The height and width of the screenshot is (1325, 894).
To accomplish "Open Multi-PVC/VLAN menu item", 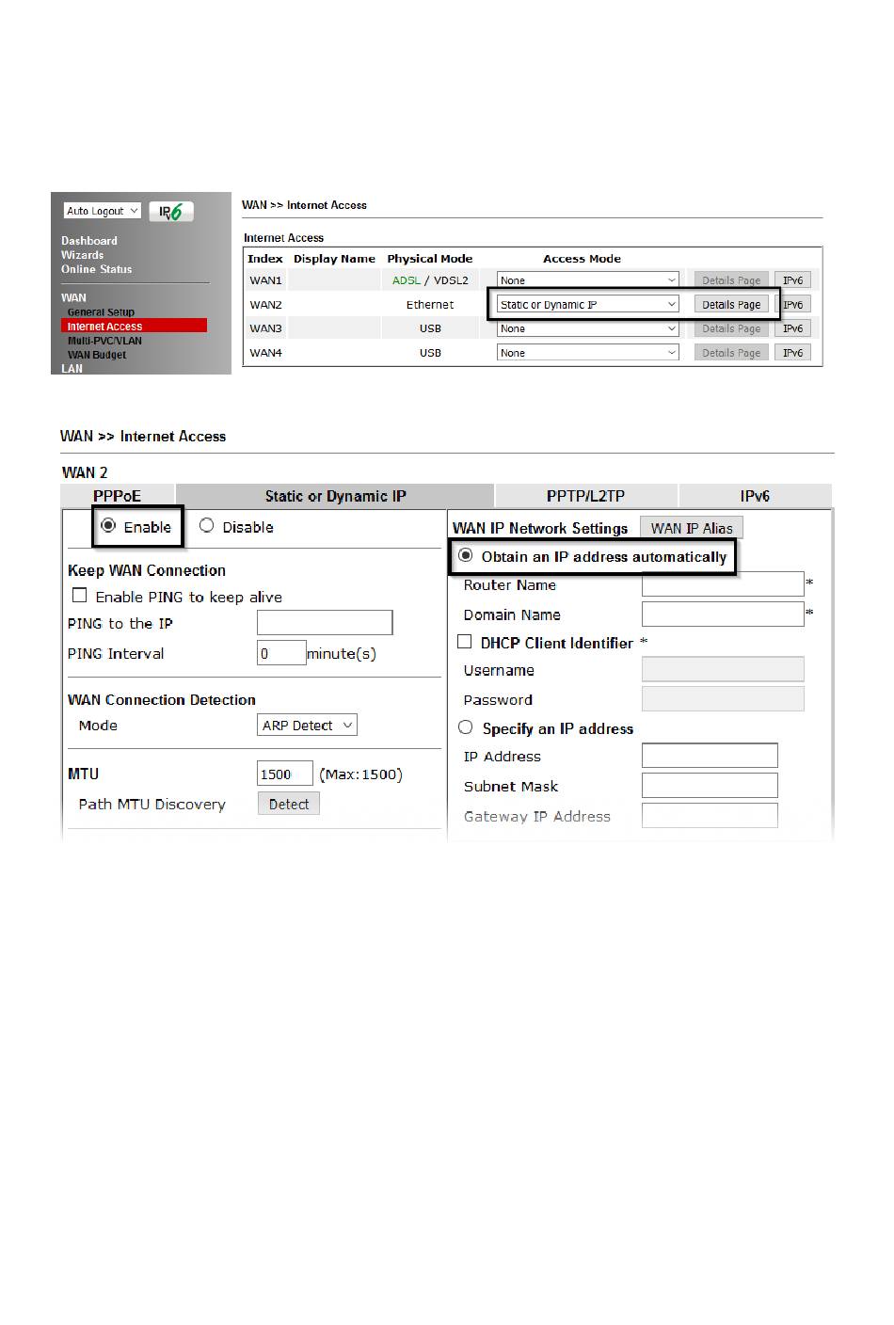I will [104, 341].
